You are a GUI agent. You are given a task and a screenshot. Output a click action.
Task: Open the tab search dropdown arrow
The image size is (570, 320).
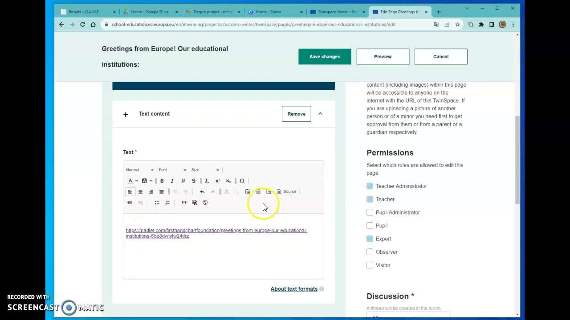coord(467,8)
